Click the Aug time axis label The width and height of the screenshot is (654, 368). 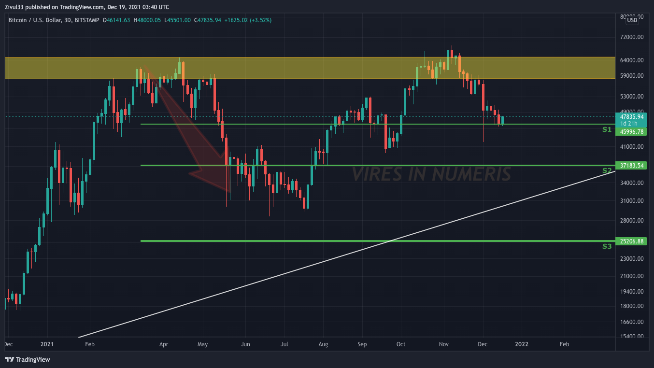323,344
